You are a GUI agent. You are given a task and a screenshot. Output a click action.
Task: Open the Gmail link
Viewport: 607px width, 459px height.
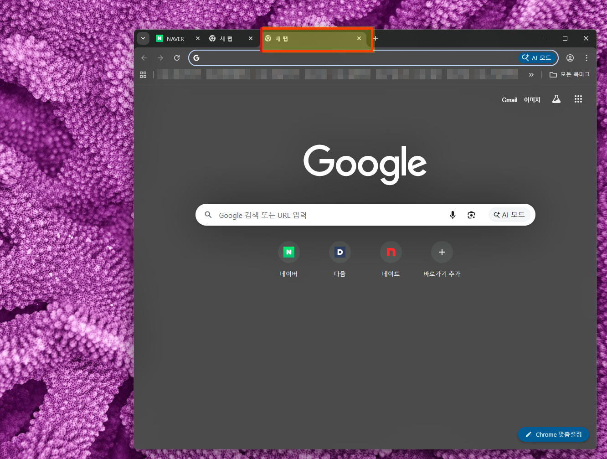coord(509,100)
